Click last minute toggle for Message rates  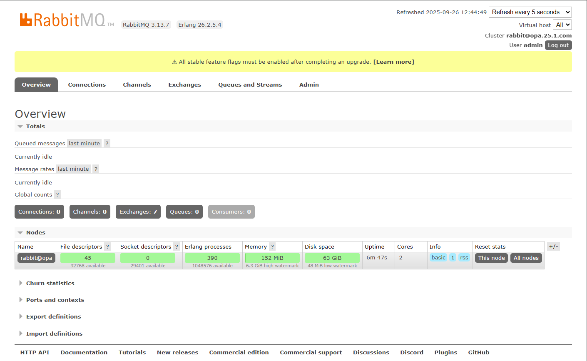pyautogui.click(x=73, y=169)
